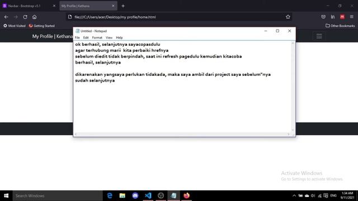Maximize the Notepad window
This screenshot has width=358, height=201.
277,31
